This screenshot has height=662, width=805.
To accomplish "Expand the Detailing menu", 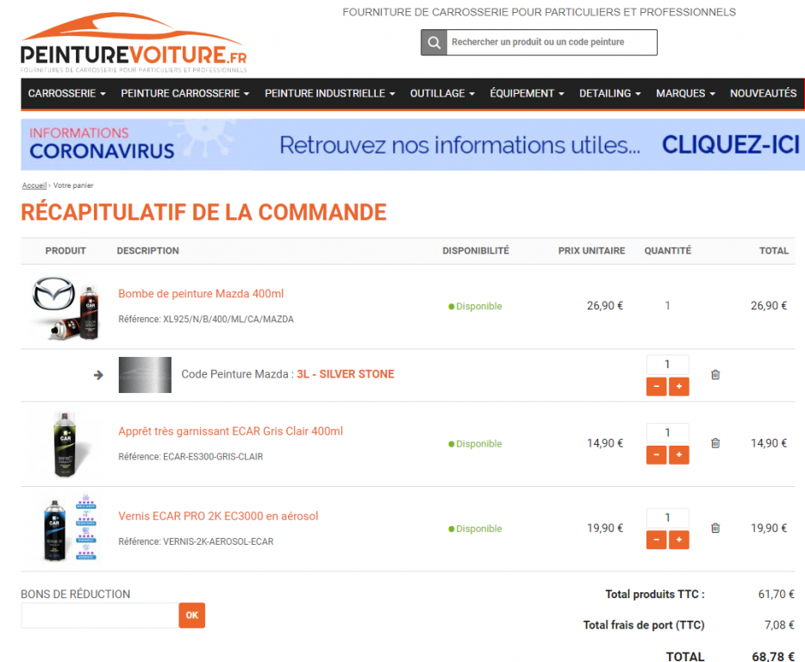I will pos(610,93).
